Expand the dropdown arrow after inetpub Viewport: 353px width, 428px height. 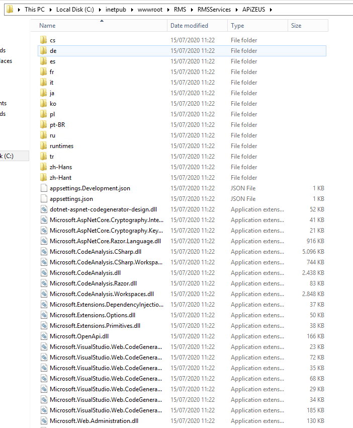pyautogui.click(x=132, y=10)
